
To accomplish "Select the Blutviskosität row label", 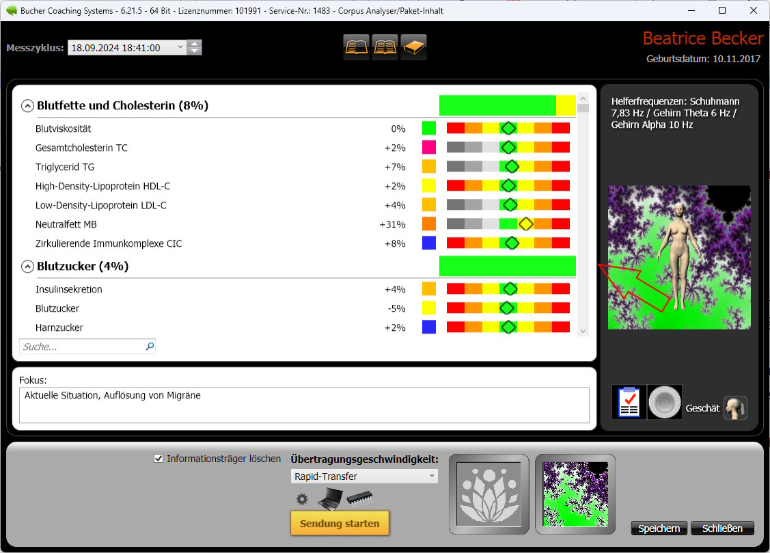I will click(64, 129).
